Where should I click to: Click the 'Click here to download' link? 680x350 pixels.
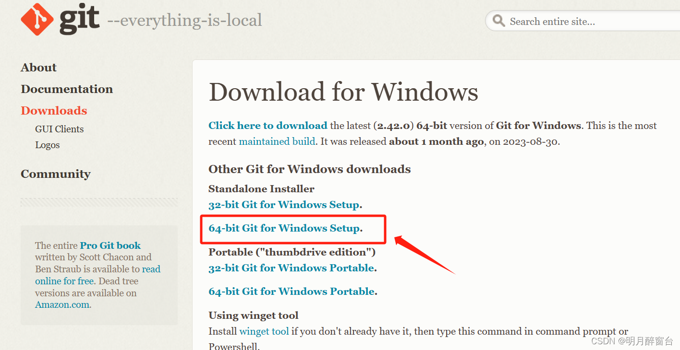(267, 126)
